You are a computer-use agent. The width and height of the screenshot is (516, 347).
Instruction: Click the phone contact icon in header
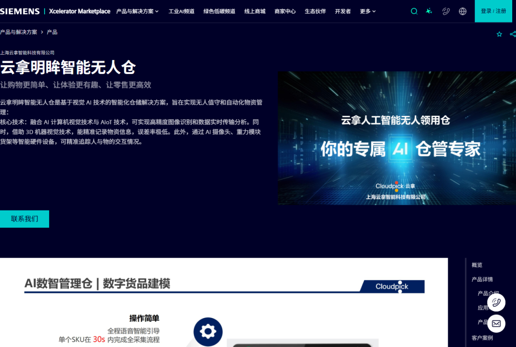point(446,11)
